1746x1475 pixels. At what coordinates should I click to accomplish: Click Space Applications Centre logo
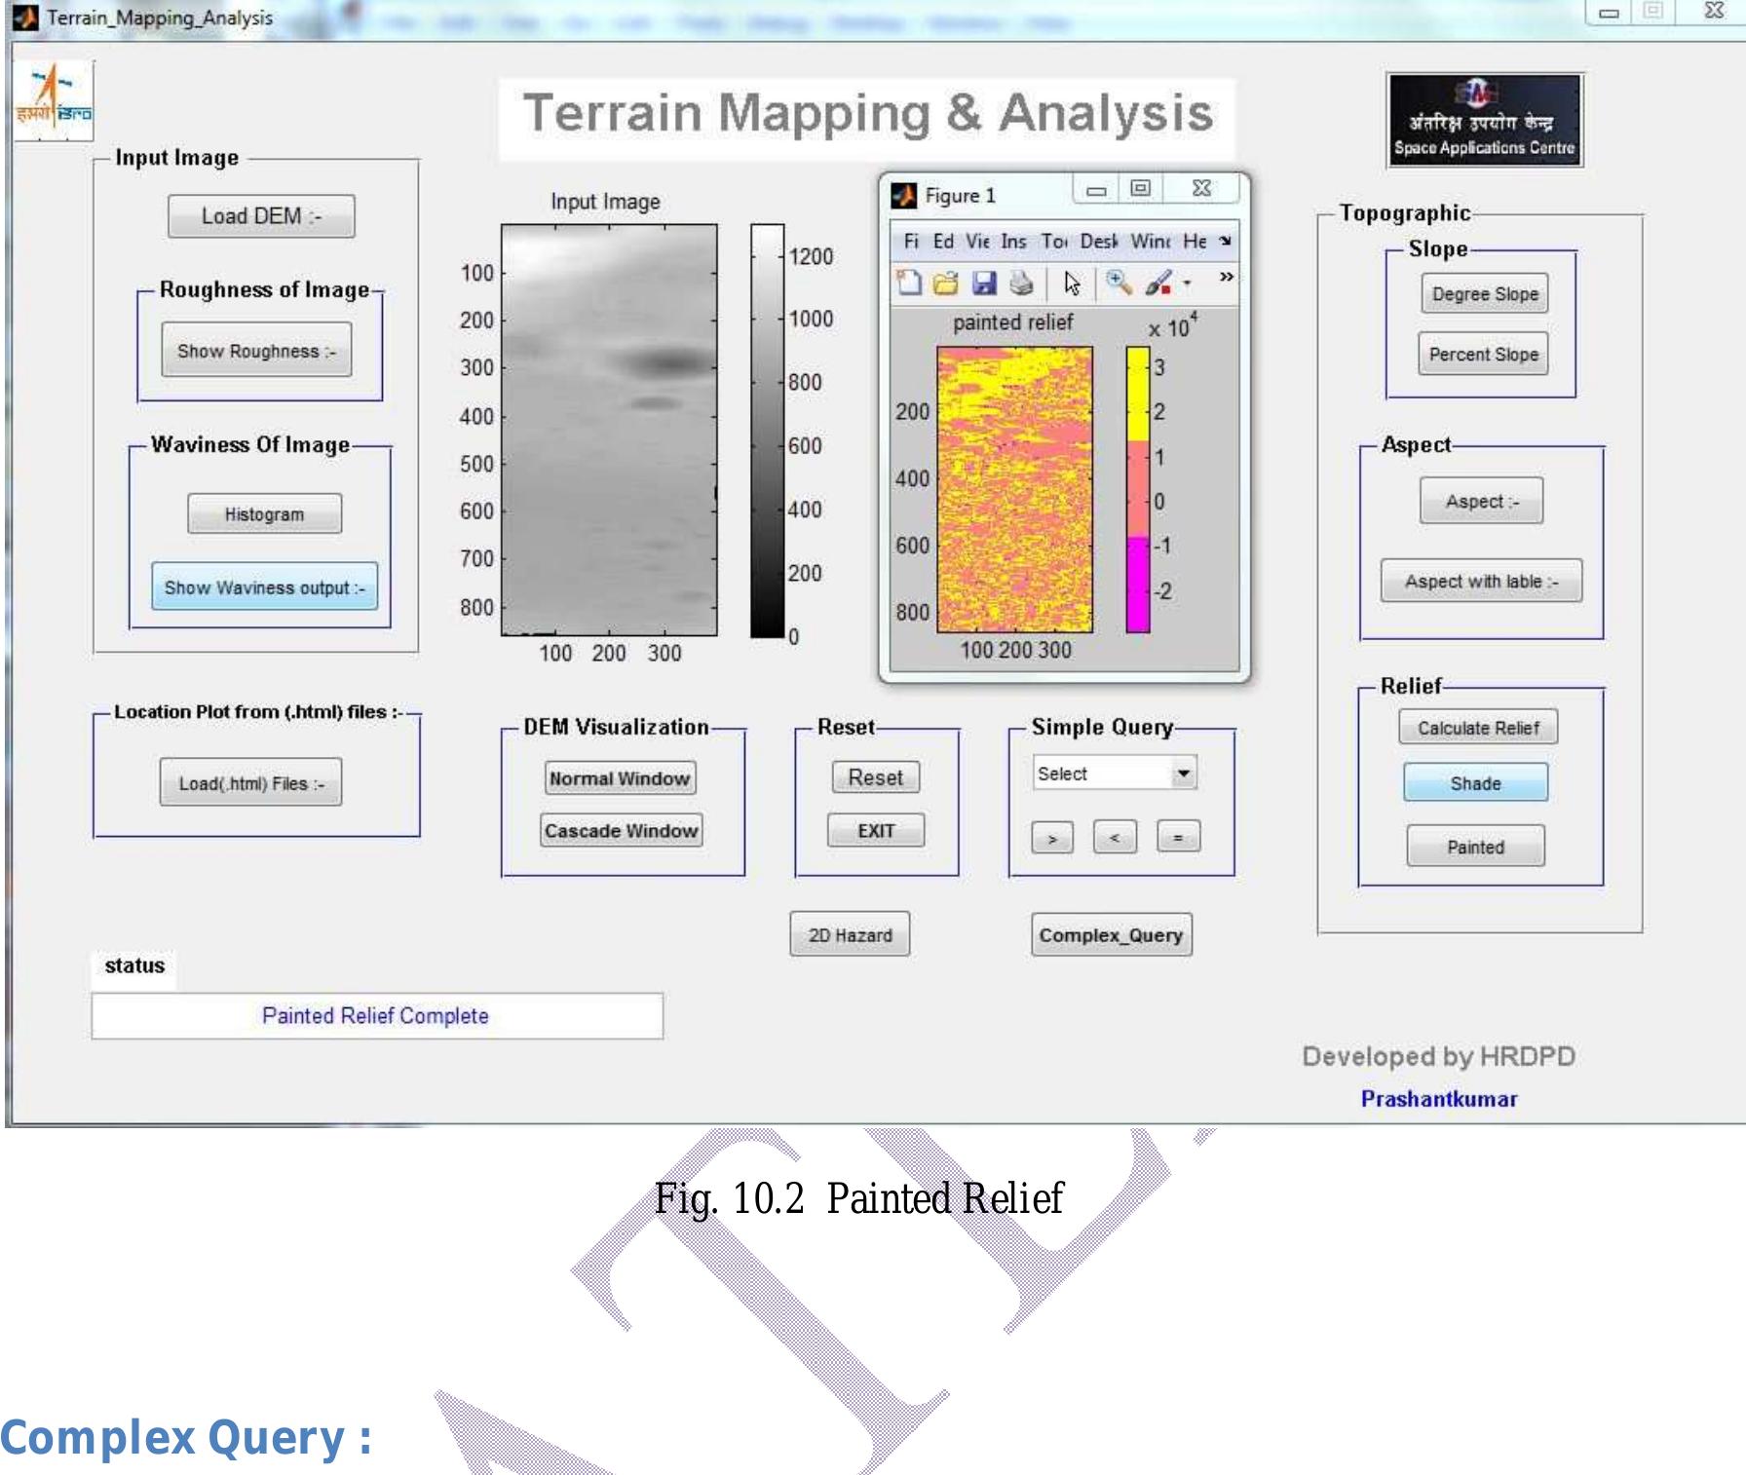click(1484, 120)
